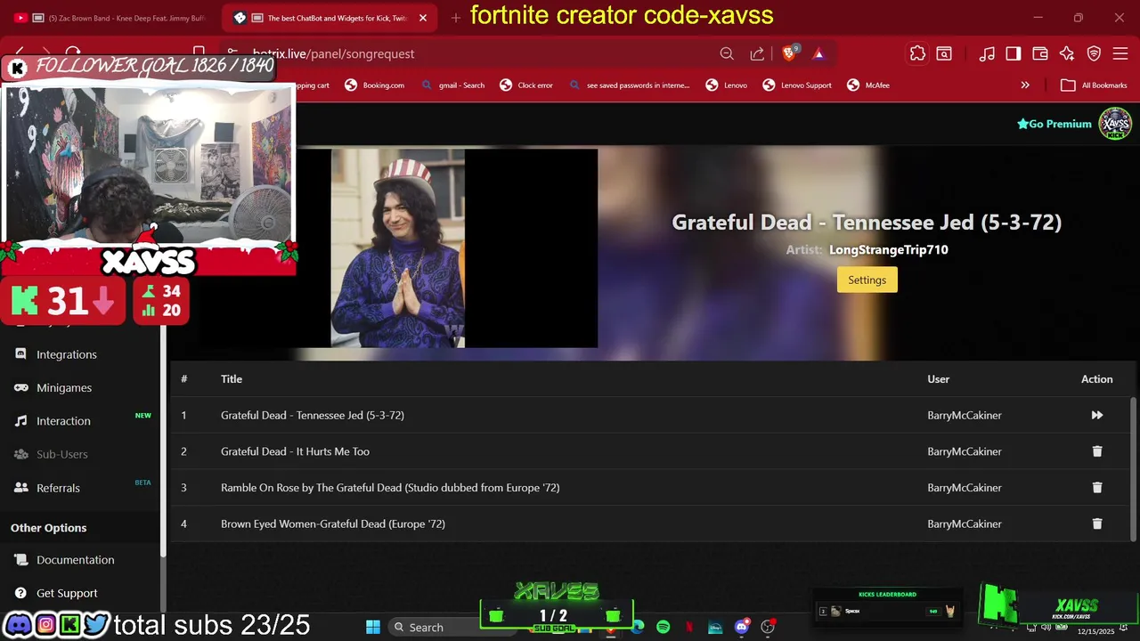Viewport: 1140px width, 641px height.
Task: Click the album art of the current song
Action: (398, 247)
